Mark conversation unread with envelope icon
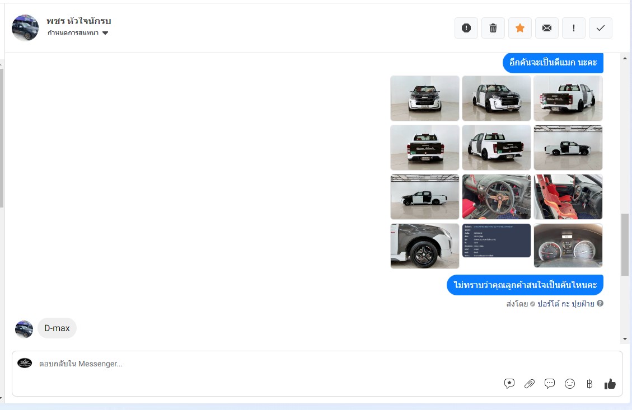 [546, 28]
